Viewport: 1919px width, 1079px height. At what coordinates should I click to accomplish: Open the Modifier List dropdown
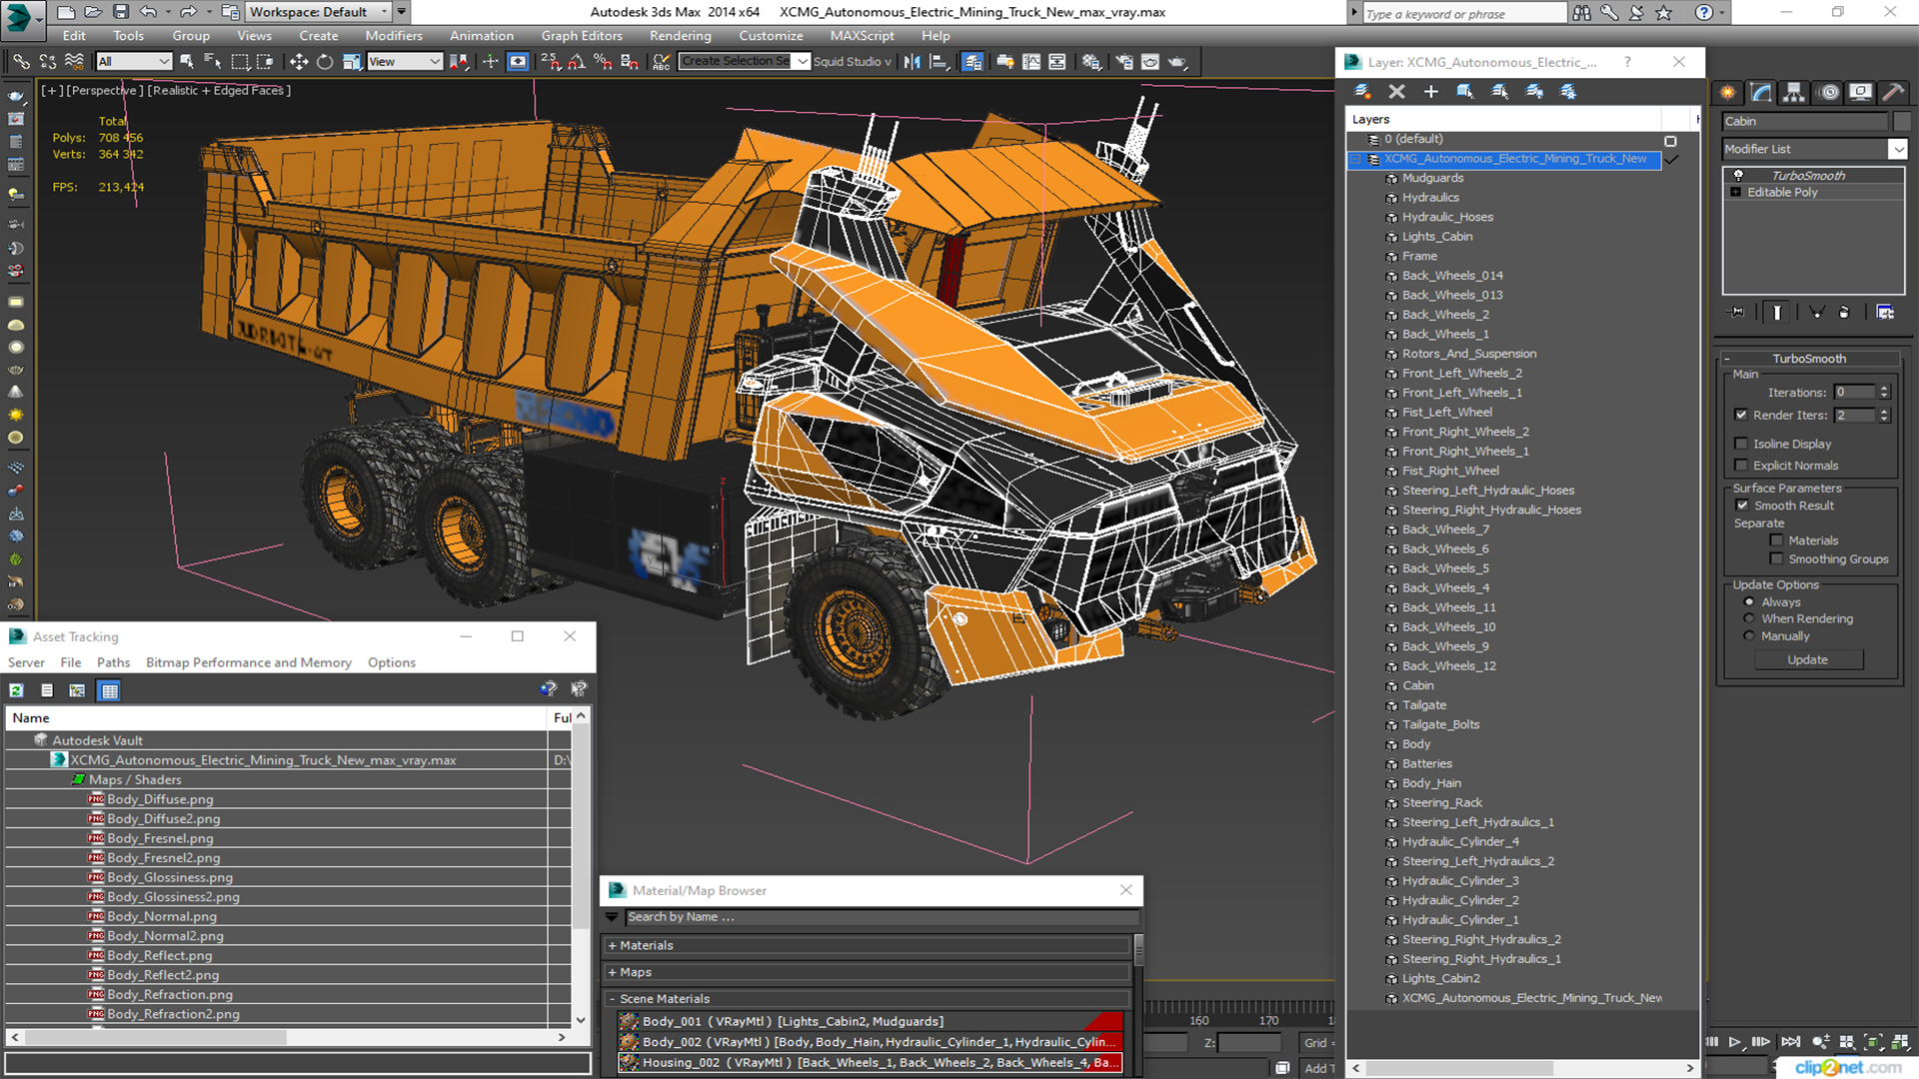pyautogui.click(x=1897, y=149)
